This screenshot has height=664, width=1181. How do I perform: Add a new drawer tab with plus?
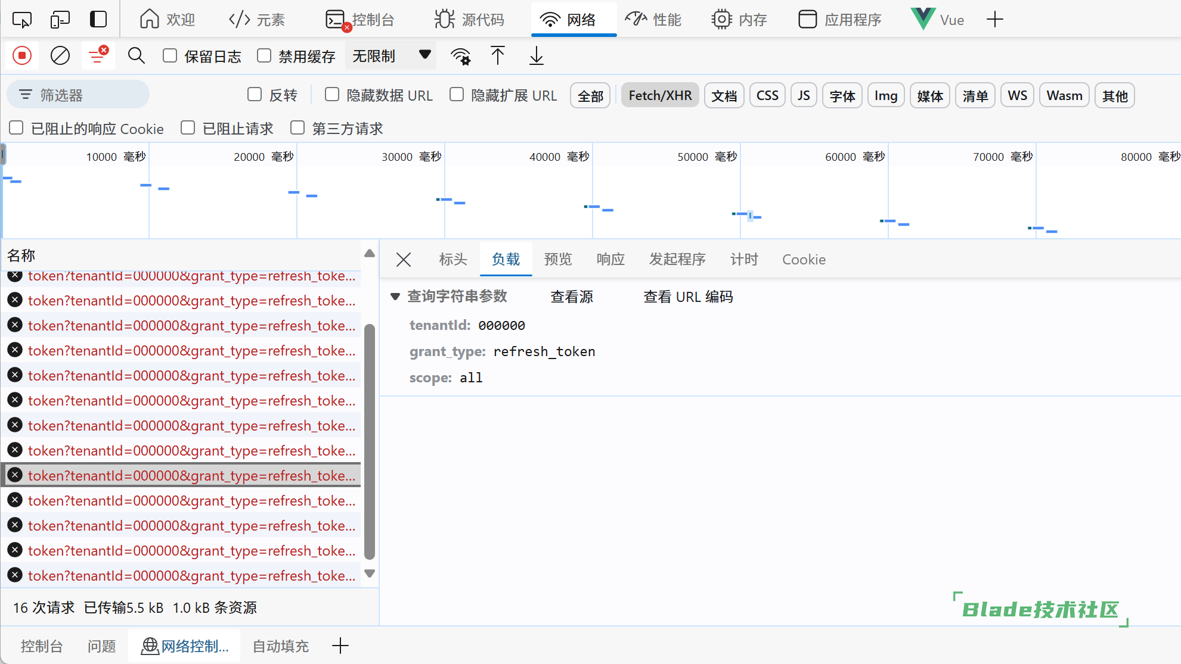tap(340, 646)
